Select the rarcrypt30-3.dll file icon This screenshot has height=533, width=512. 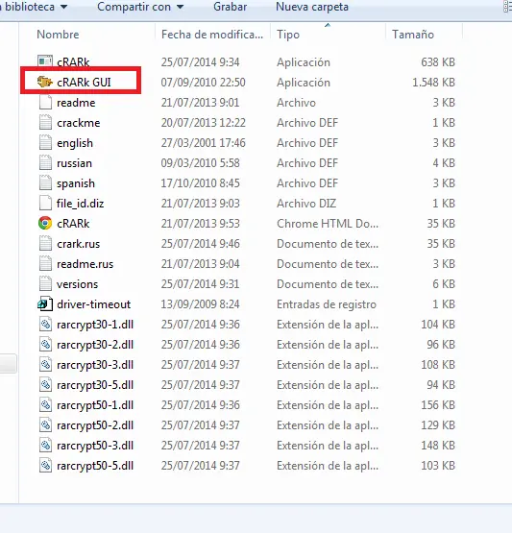pos(45,364)
